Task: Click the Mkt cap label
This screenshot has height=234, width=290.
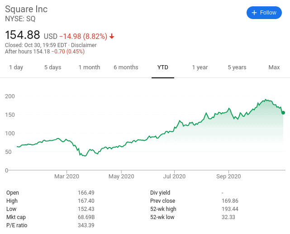Action: (16, 217)
